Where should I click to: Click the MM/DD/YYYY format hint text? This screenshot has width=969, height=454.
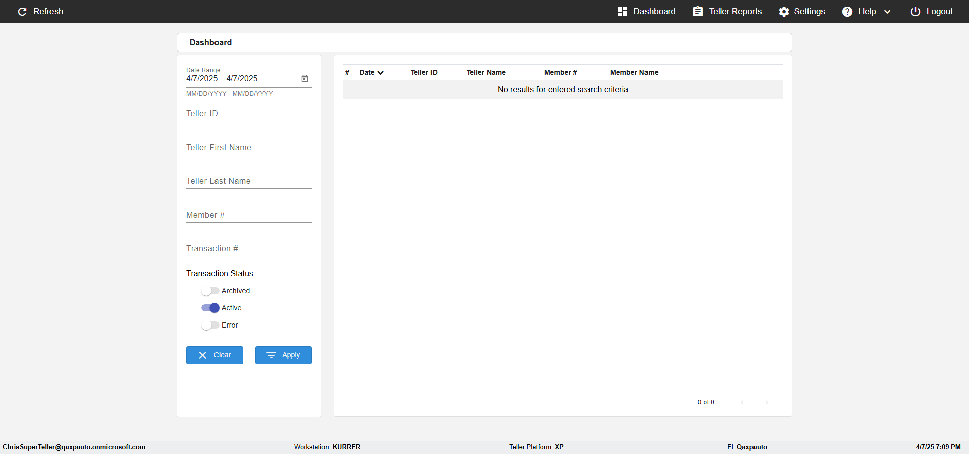[230, 94]
